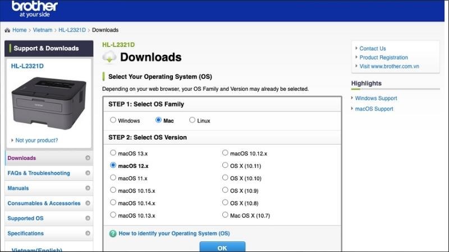Image resolution: width=449 pixels, height=252 pixels.
Task: Click the green help question mark icon
Action: [x=113, y=234]
